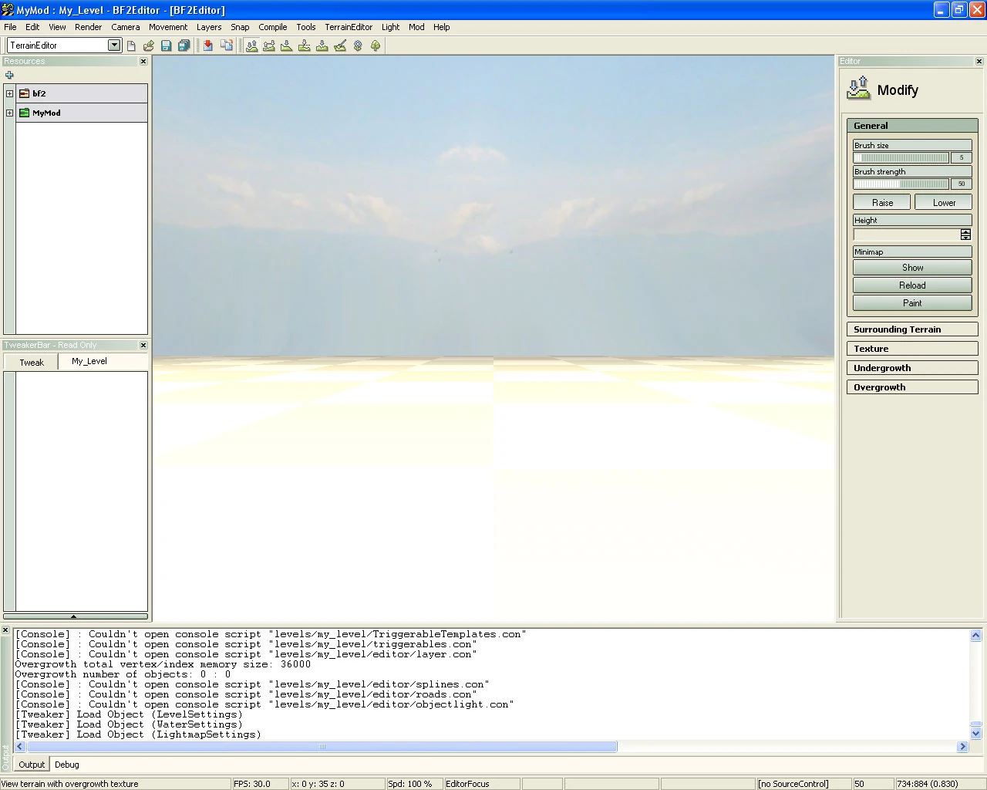Click the Open folder toolbar icon
Screen dimensions: 987x790
pos(149,46)
